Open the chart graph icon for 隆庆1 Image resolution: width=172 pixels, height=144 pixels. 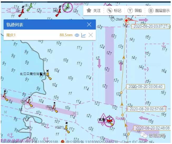coord(83,35)
